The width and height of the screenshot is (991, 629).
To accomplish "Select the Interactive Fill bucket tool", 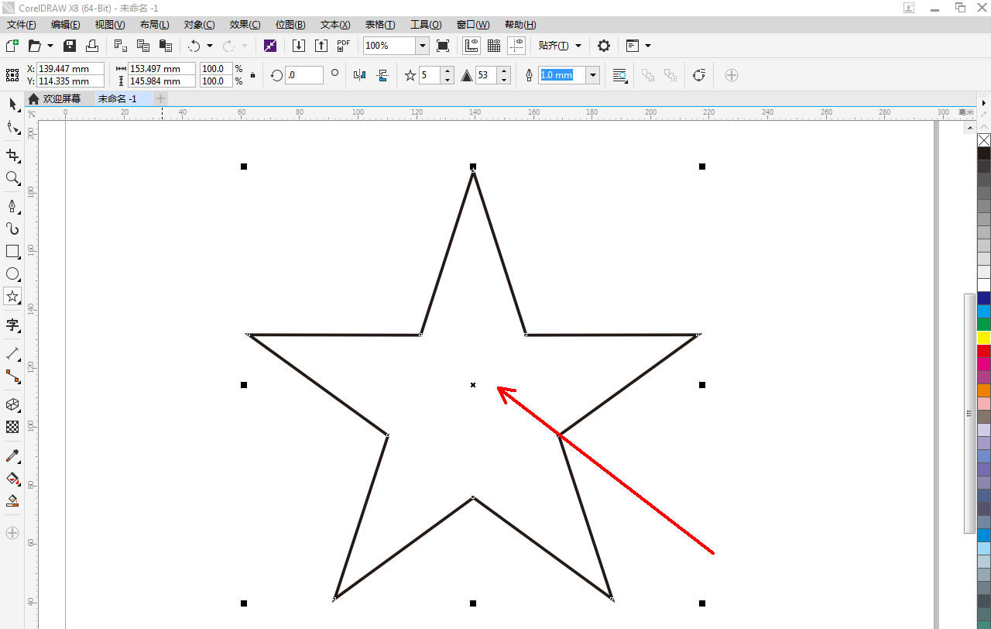I will coord(12,478).
